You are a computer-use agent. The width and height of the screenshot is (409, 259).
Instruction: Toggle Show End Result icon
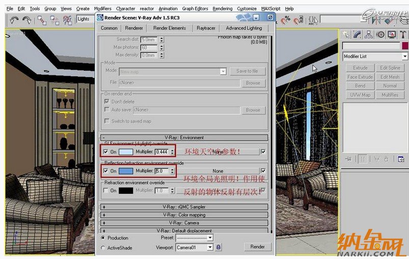tap(362, 159)
